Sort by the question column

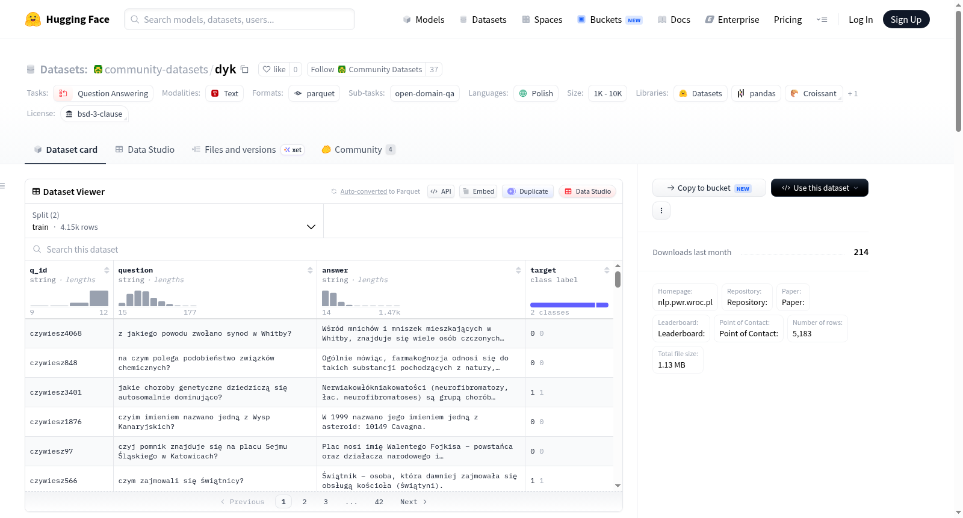[310, 270]
